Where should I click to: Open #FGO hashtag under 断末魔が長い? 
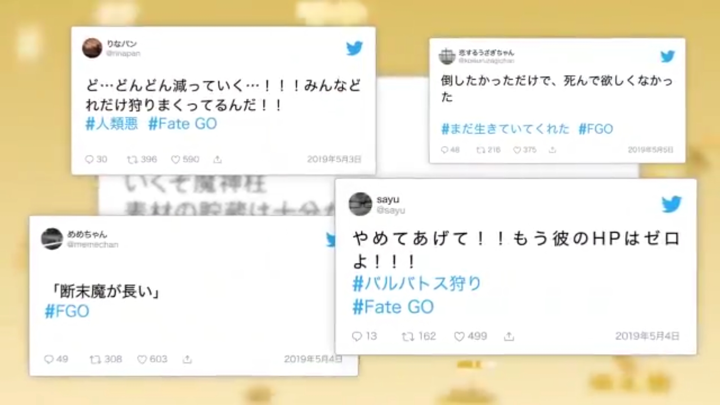67,311
